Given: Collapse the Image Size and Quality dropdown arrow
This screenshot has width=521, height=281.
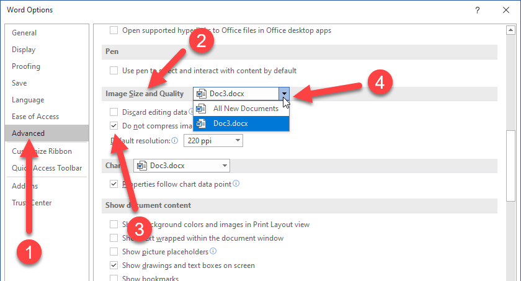Looking at the screenshot, I should tap(284, 94).
